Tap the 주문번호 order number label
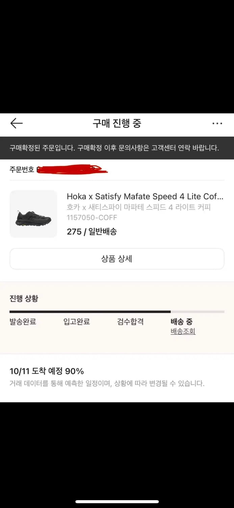The image size is (234, 508). pyautogui.click(x=22, y=170)
